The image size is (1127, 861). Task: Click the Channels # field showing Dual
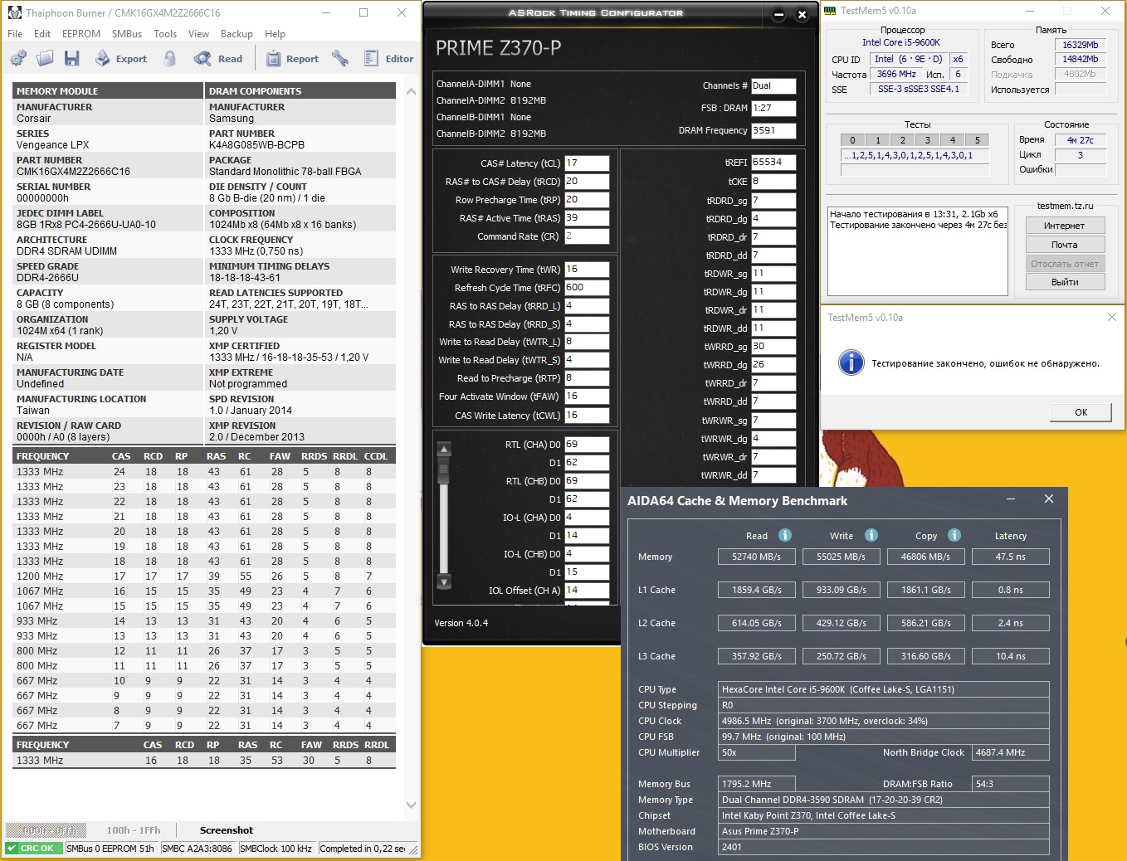773,85
